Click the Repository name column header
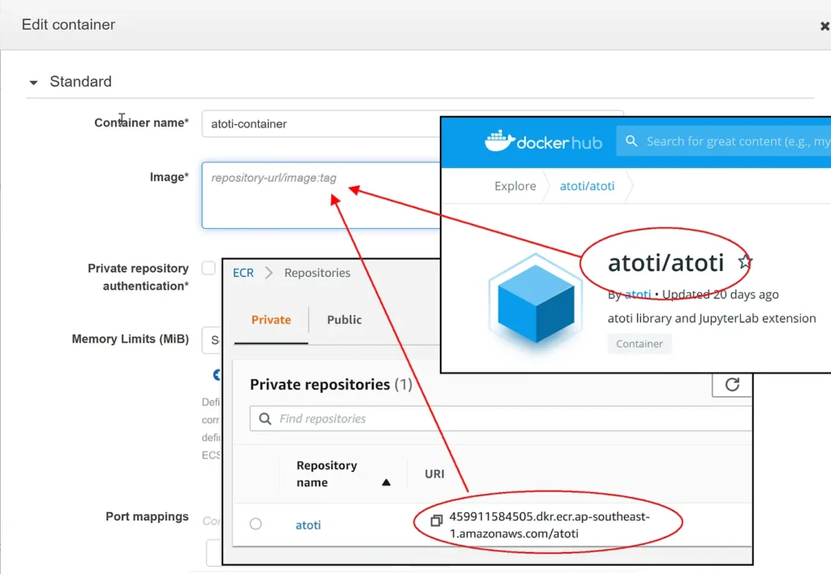 pos(326,474)
